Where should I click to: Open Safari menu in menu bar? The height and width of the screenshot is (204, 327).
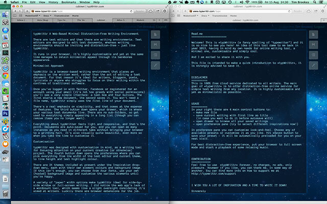pos(15,2)
